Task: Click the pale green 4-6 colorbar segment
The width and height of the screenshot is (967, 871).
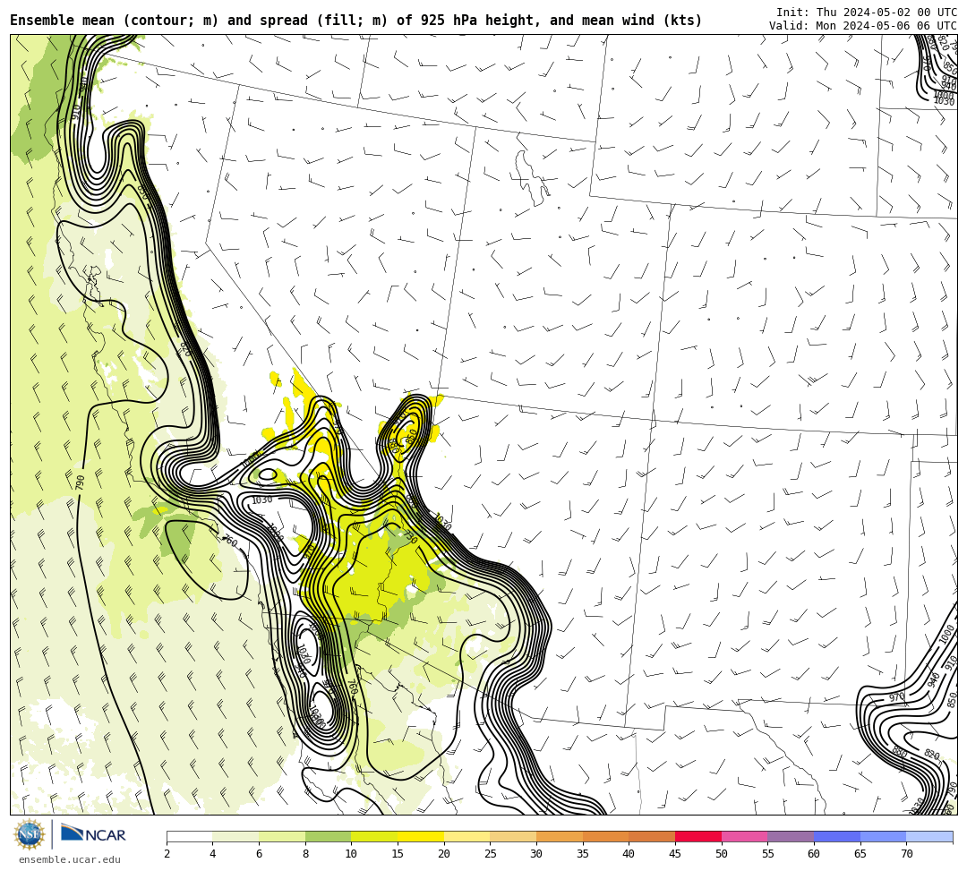Action: 235,836
